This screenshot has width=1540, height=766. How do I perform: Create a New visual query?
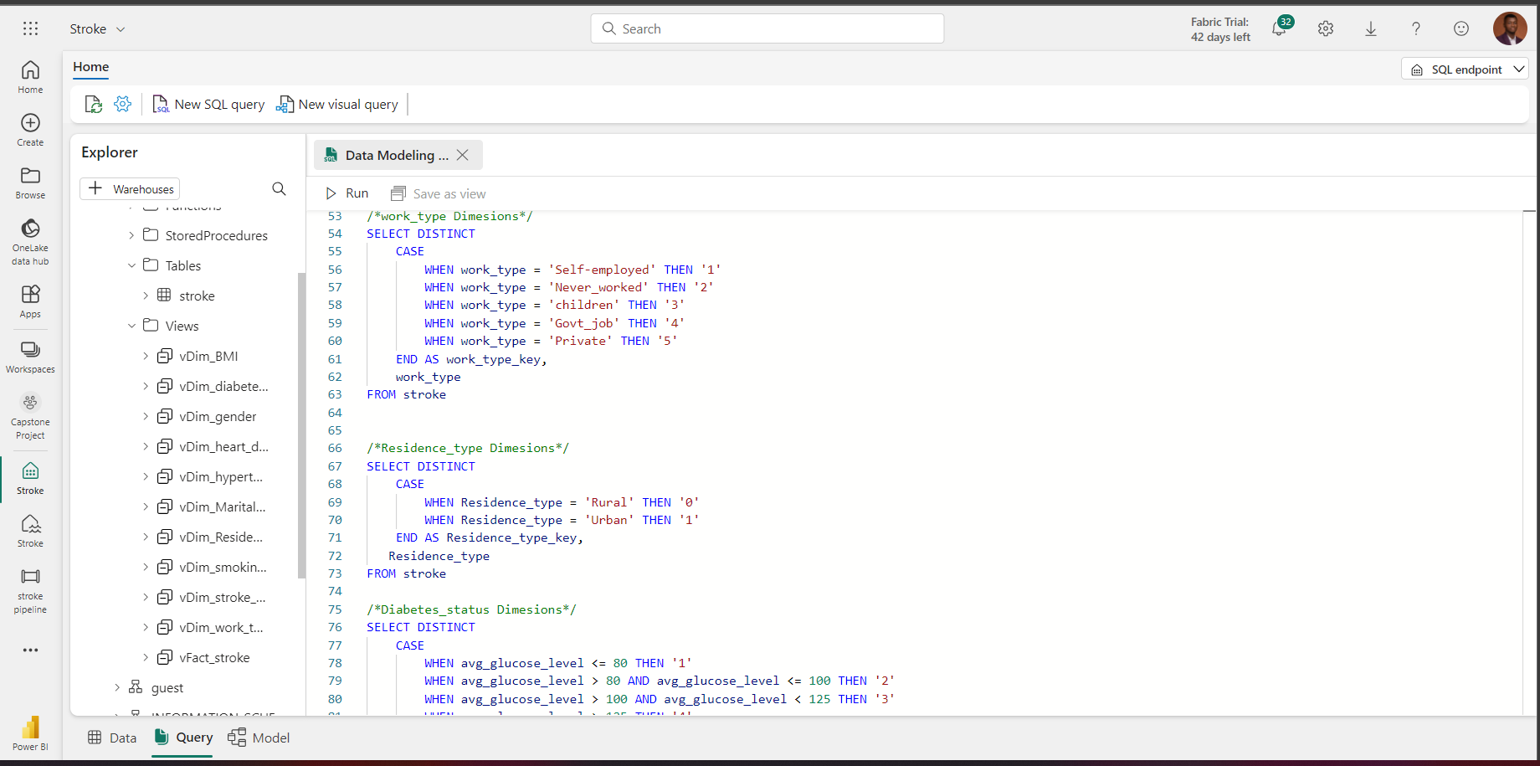[337, 104]
